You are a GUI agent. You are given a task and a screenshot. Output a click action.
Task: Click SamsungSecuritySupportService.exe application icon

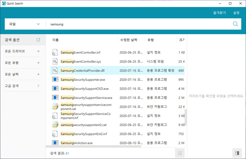tap(55, 98)
